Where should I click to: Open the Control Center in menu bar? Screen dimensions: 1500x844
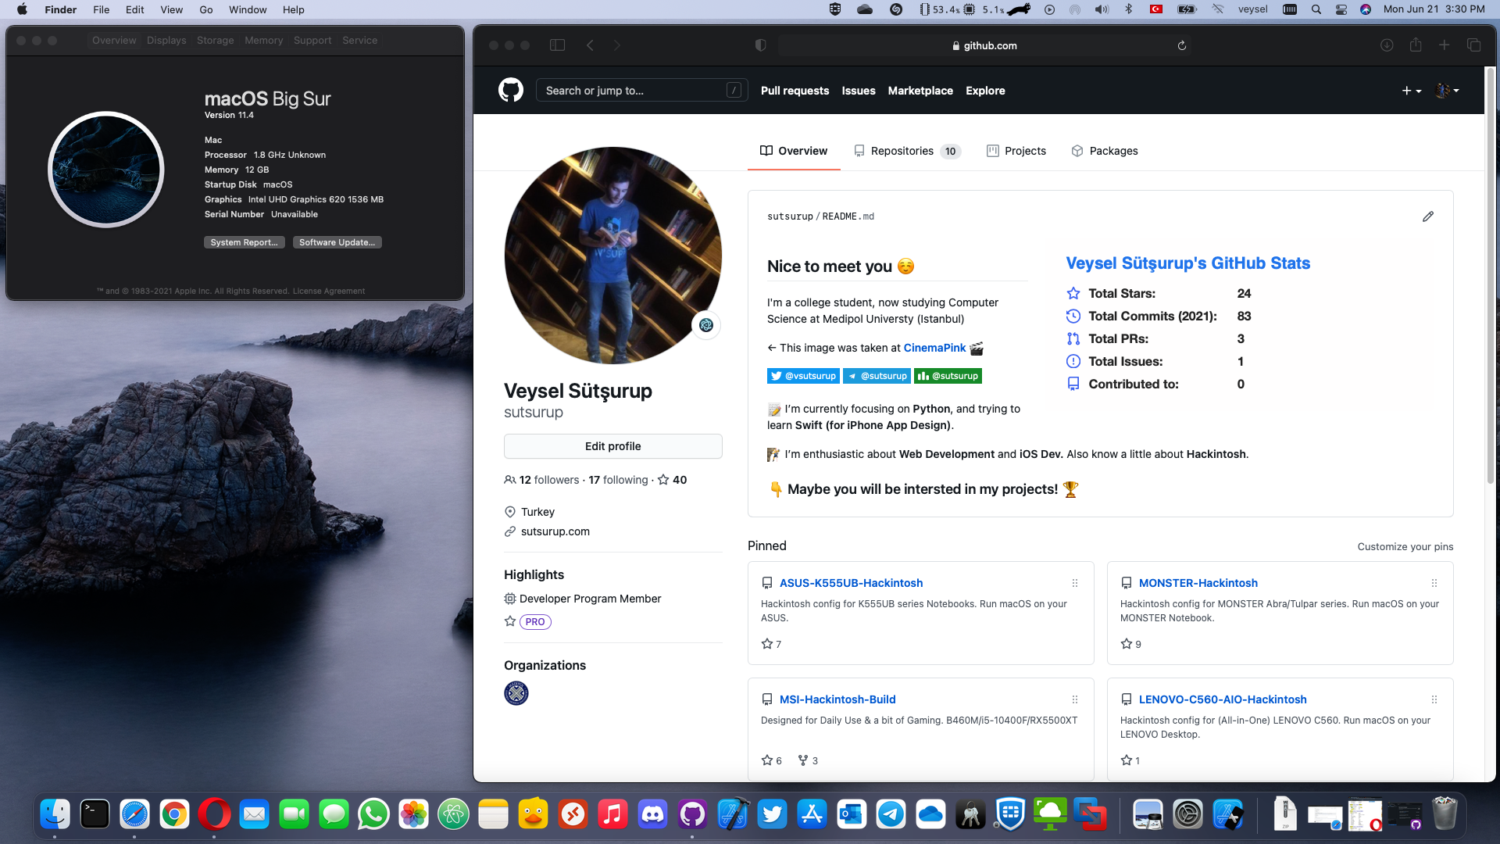(1341, 9)
